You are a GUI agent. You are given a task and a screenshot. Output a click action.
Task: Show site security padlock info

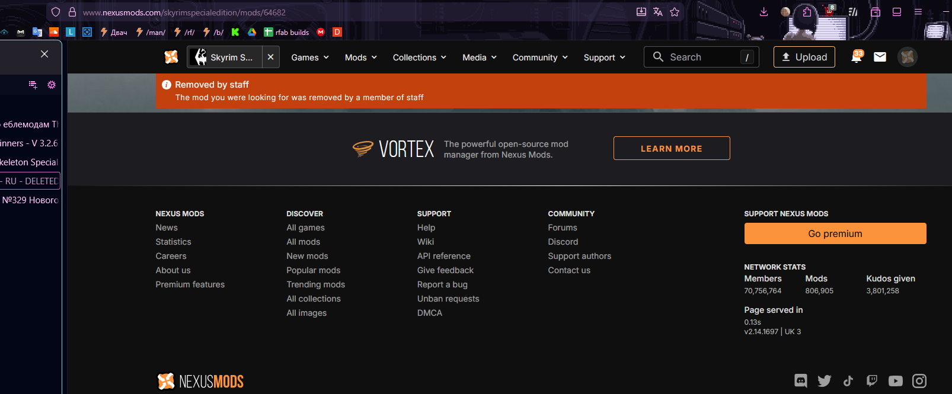tap(72, 12)
